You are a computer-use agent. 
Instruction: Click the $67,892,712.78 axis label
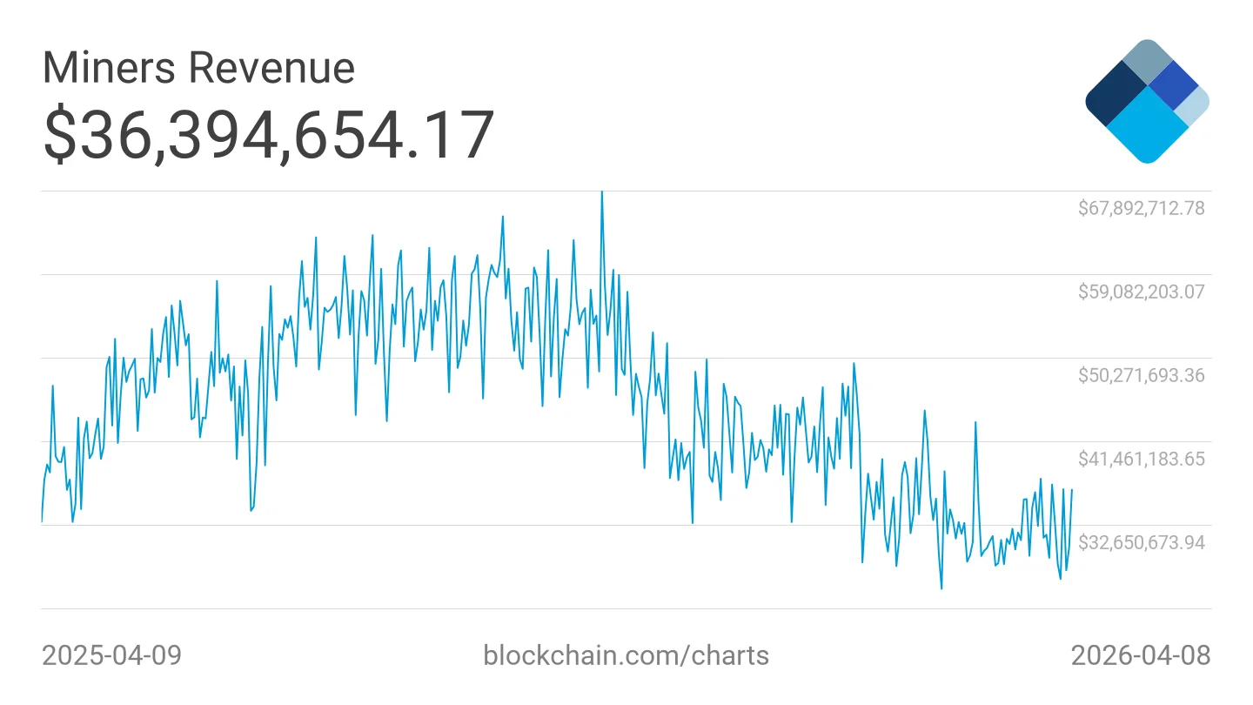click(x=1142, y=208)
